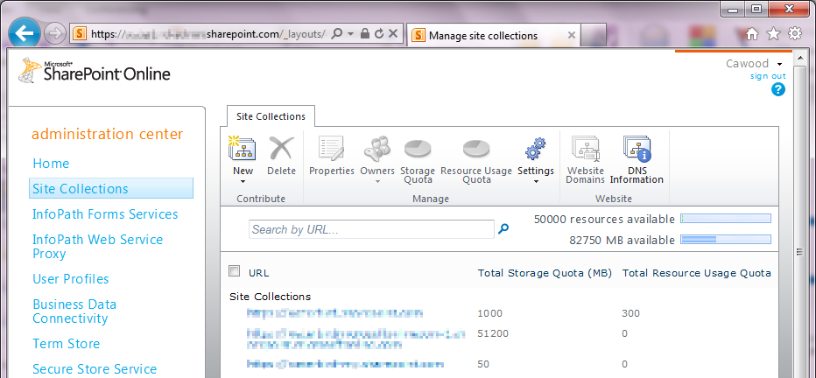Open the site collection with 51200 MB quota
Image resolution: width=816 pixels, height=378 pixels.
click(x=355, y=339)
